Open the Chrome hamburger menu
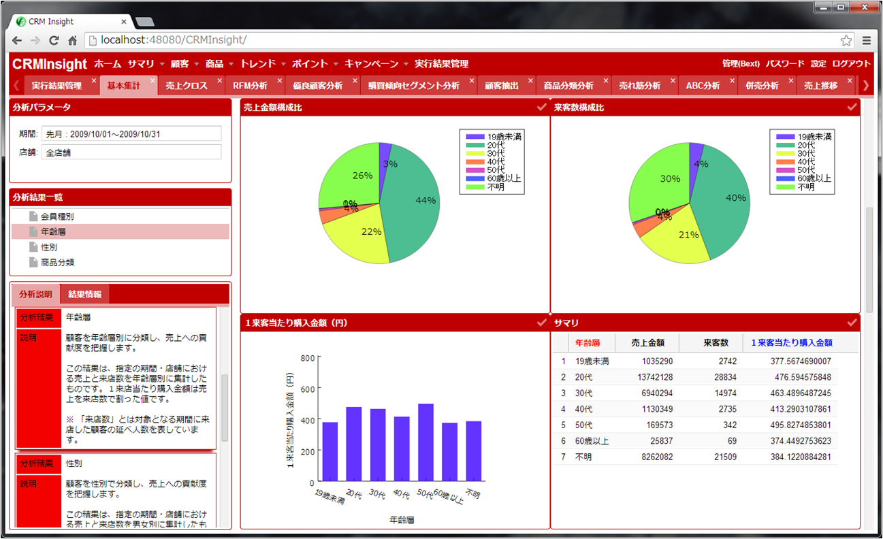 pos(867,40)
